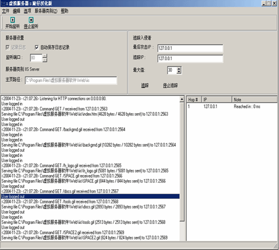The width and height of the screenshot is (279, 250).
Task: Decrease the 最大值 spinner value
Action: coord(179,72)
